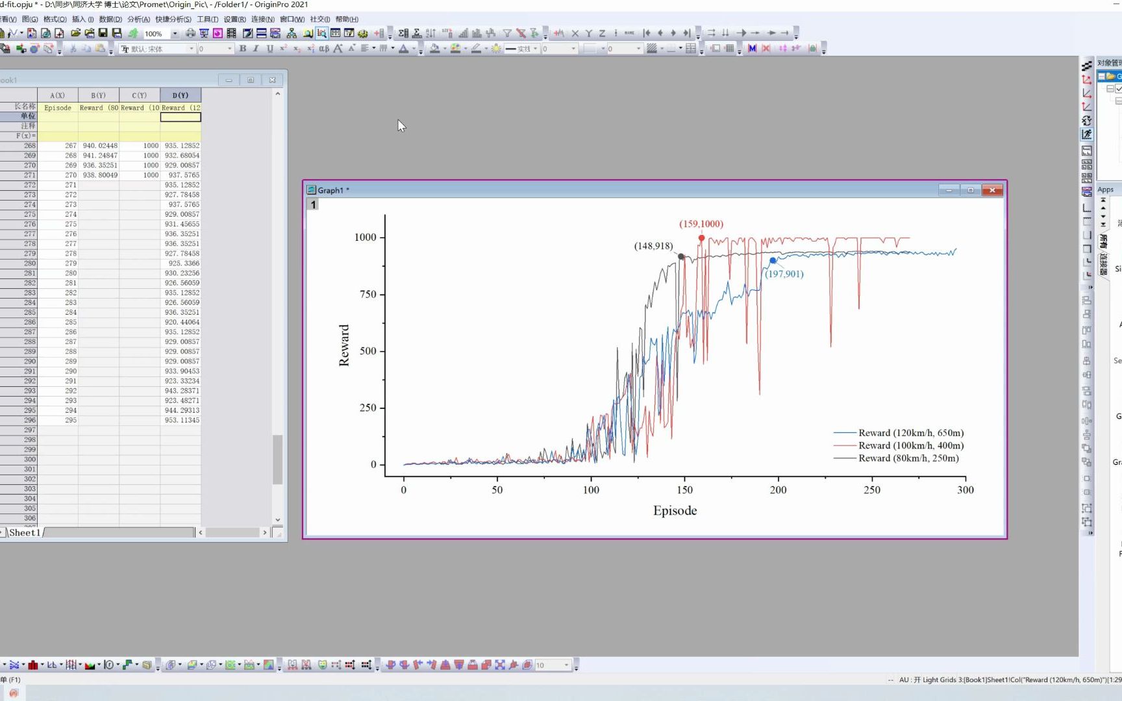
Task: Click the Episode axis title
Action: (675, 511)
